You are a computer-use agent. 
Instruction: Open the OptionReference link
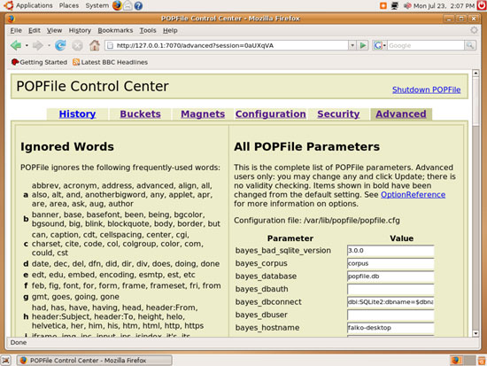tap(414, 195)
